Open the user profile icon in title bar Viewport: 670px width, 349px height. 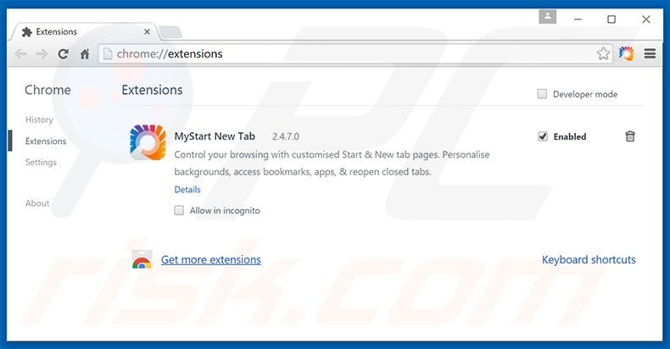pos(547,17)
